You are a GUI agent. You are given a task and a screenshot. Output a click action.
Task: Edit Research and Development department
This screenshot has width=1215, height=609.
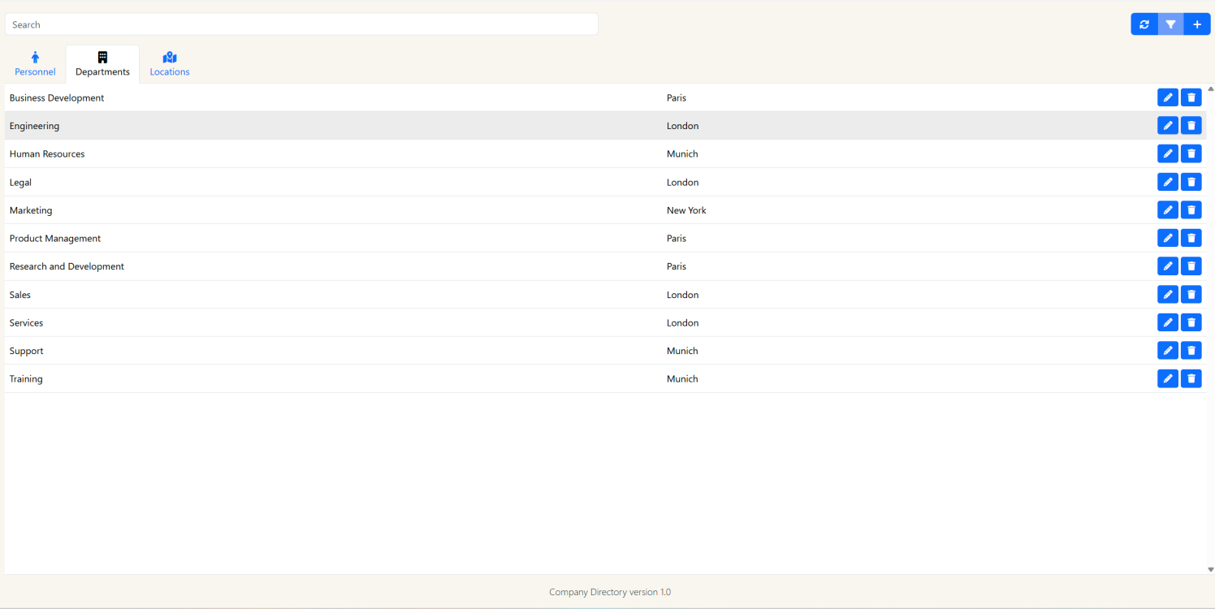tap(1167, 266)
